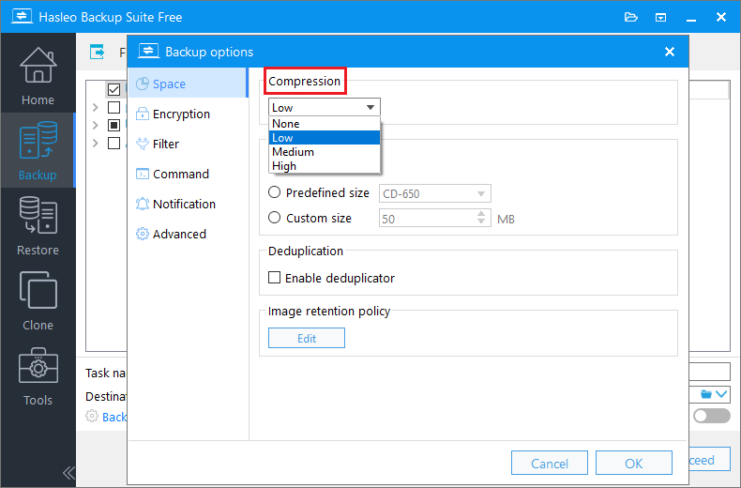Enable deduplicator checkbox
Image resolution: width=741 pixels, height=488 pixels.
pos(275,278)
